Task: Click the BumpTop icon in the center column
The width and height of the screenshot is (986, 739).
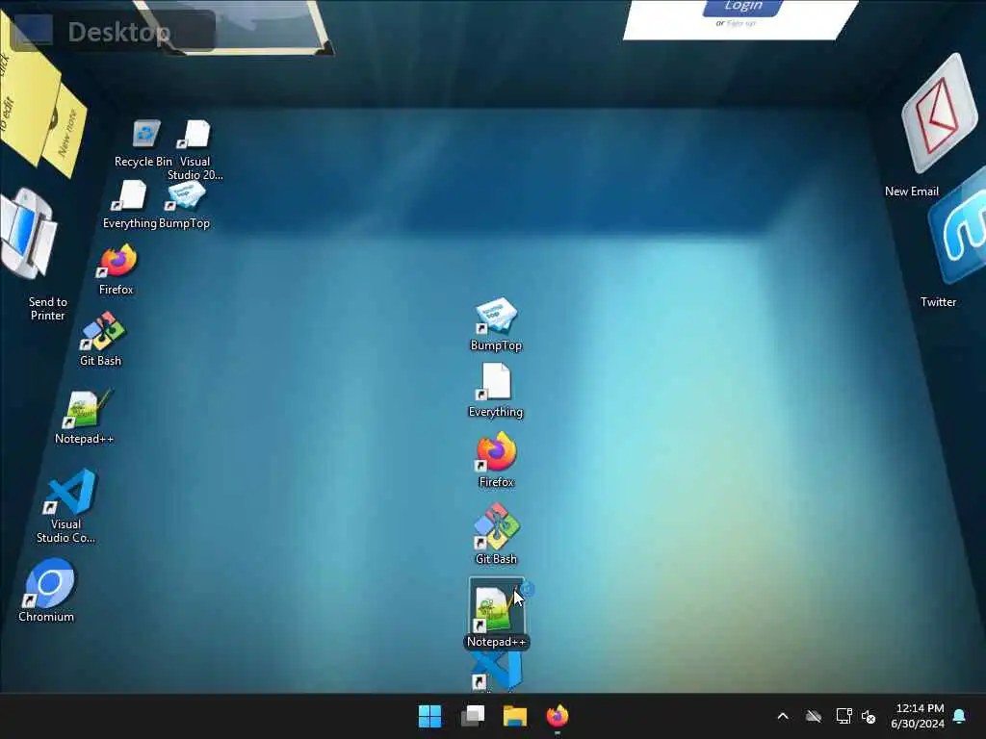Action: pos(496,316)
